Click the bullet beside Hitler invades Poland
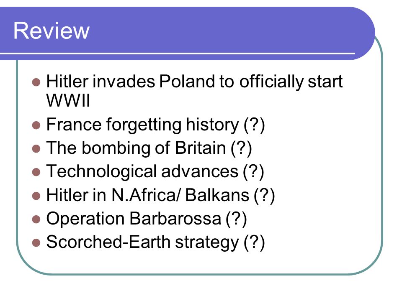 (36, 82)
